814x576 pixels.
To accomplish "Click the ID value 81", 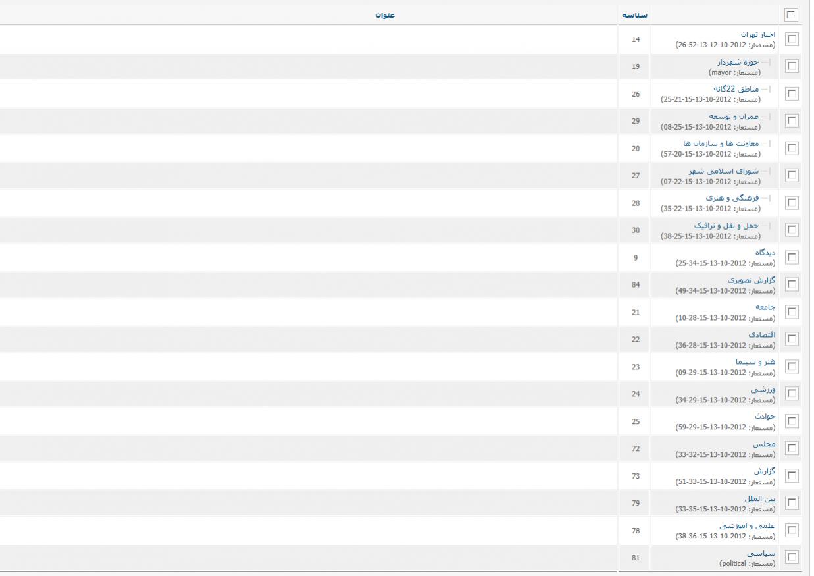I will click(x=636, y=558).
